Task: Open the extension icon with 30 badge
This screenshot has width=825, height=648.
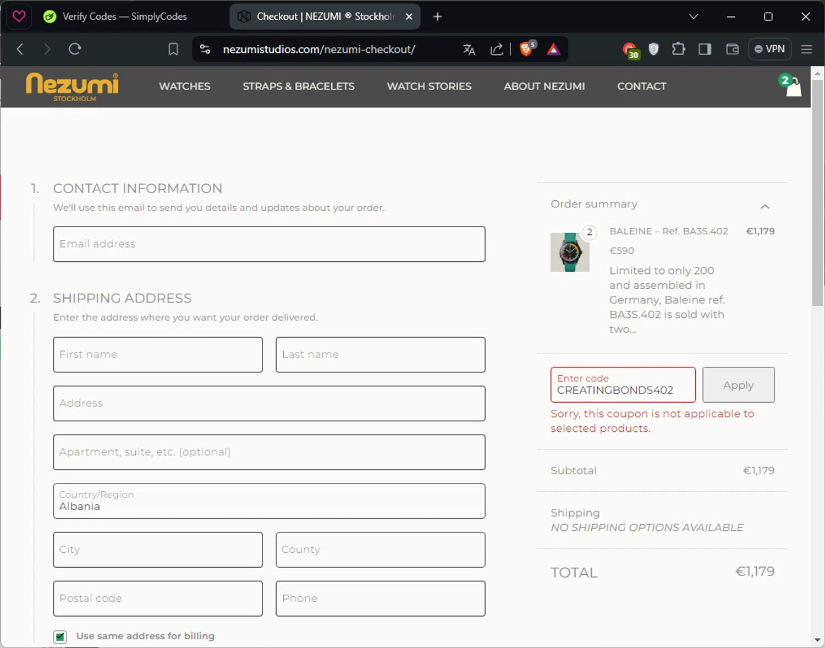Action: (x=630, y=50)
